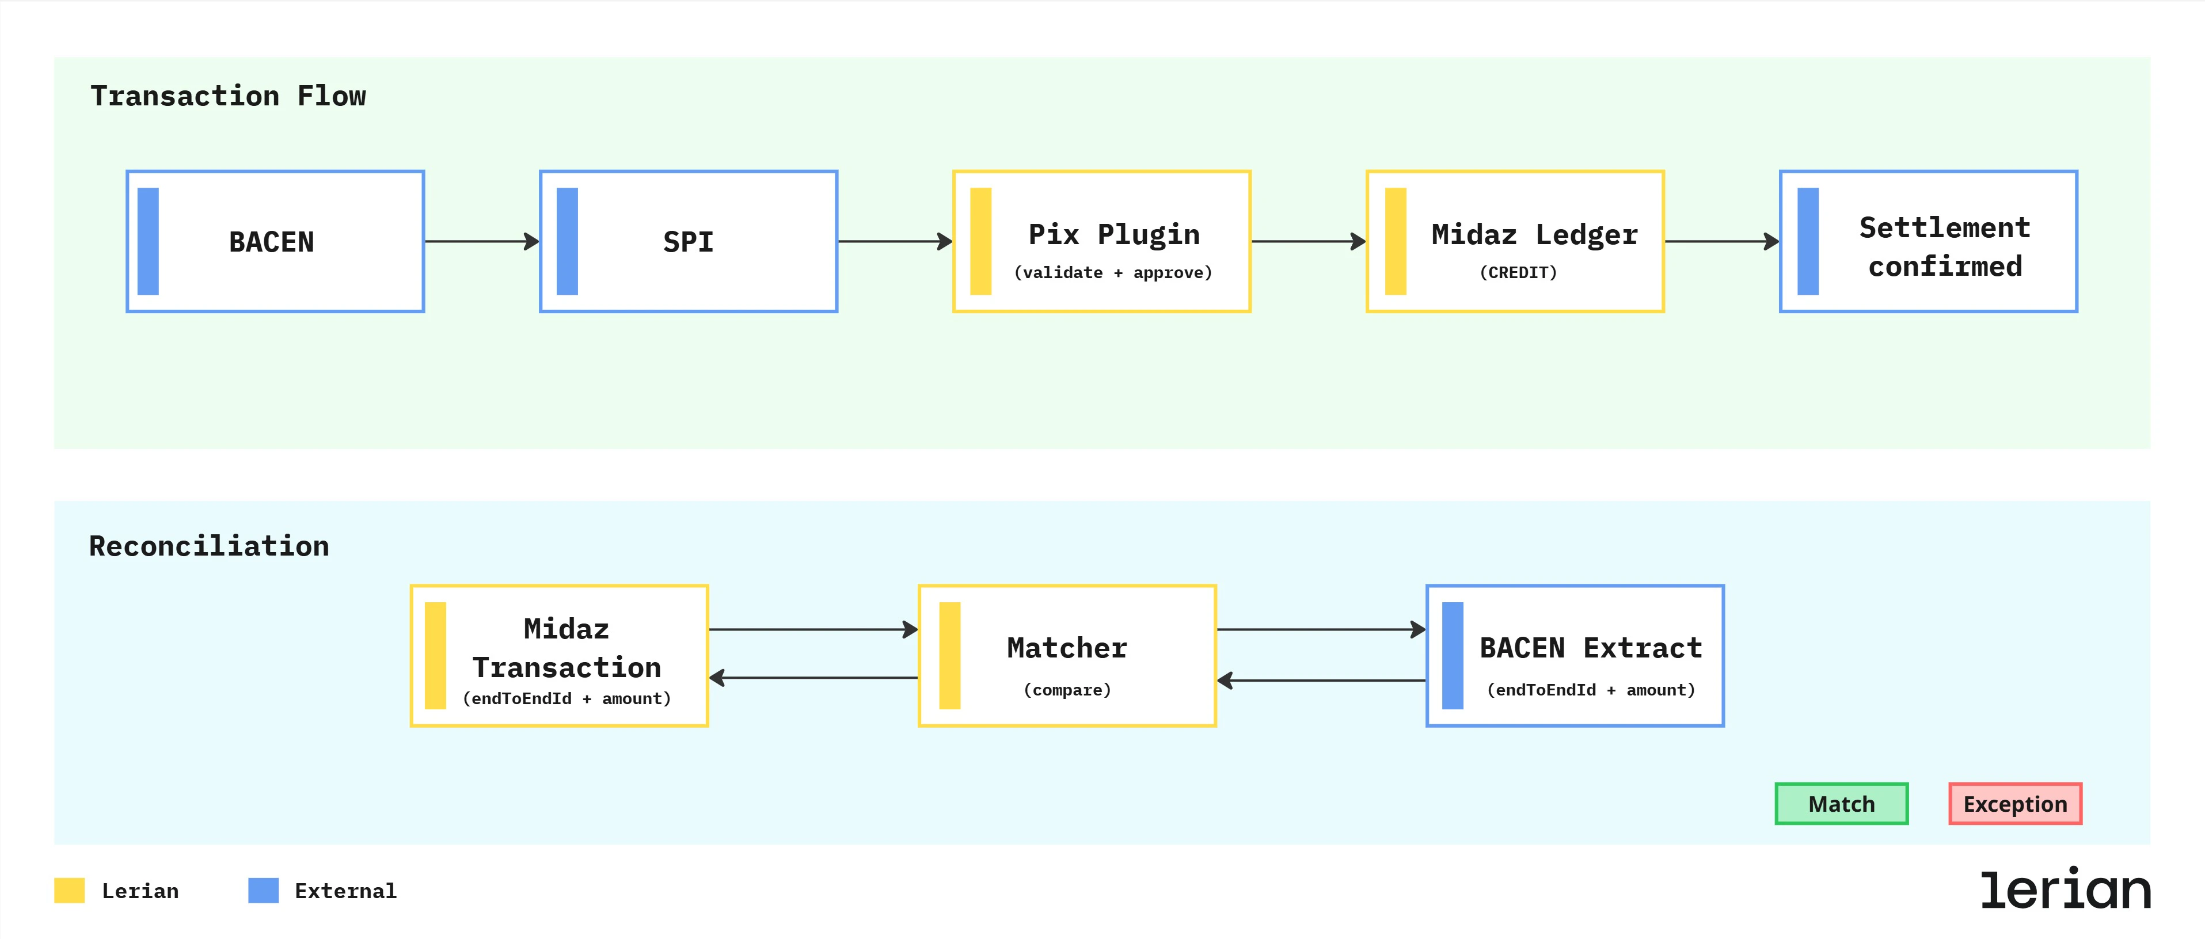Click the Transaction Flow heading
Viewport: 2205px width, 939px height.
point(229,96)
